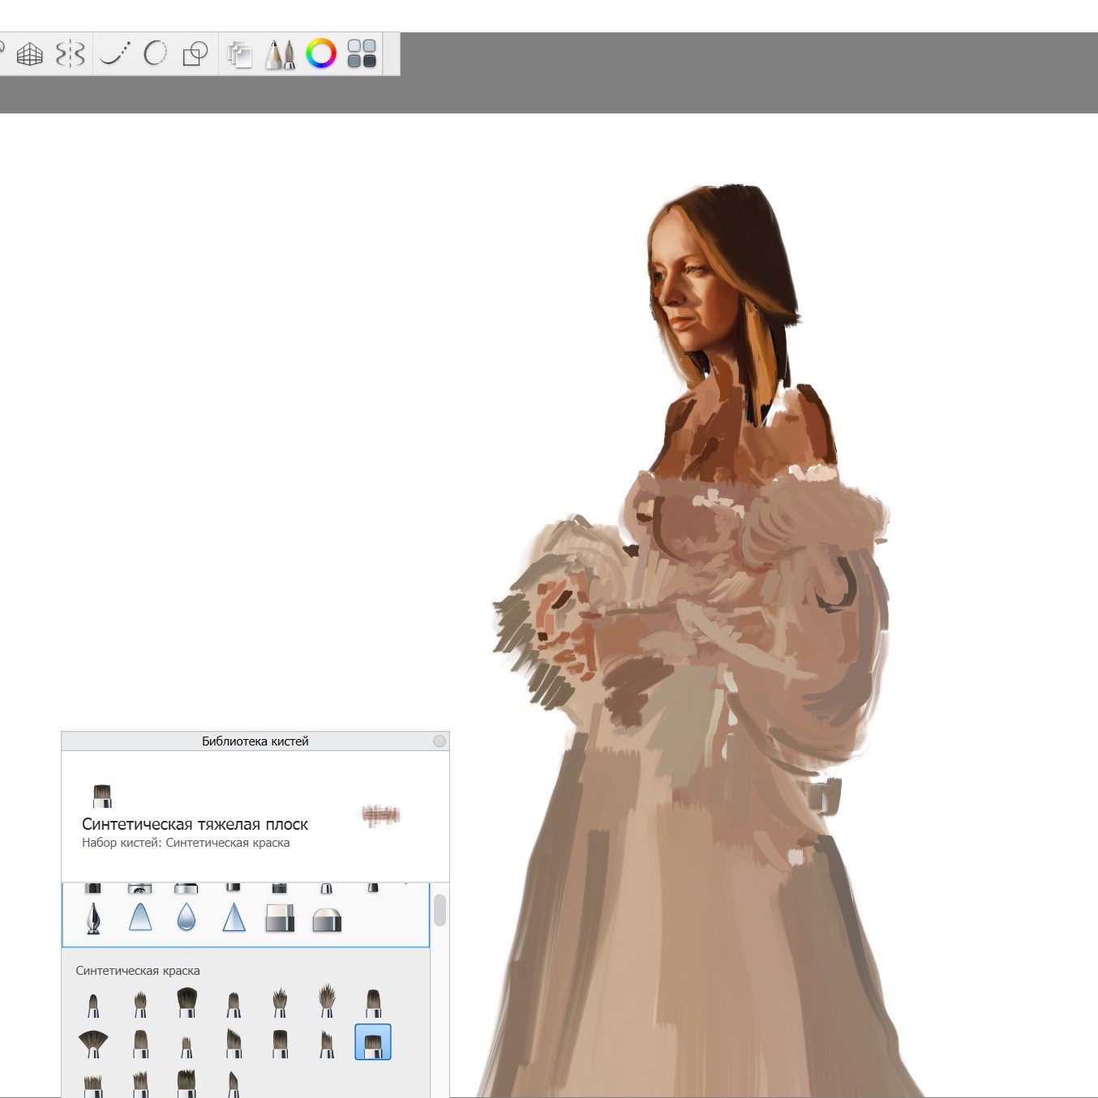Select fifth synthetic brush with splayed bristles
Screen dimensions: 1098x1098
click(x=280, y=1002)
